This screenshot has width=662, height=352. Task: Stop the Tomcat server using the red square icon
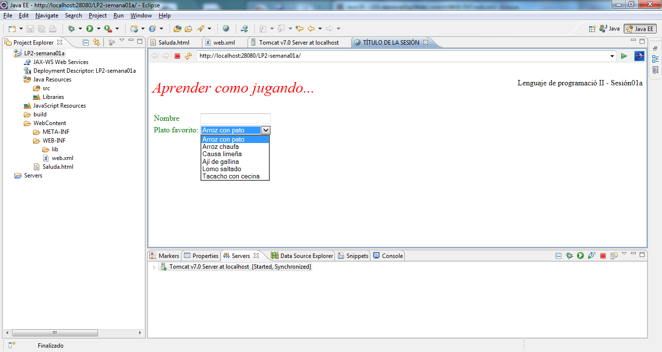click(603, 256)
